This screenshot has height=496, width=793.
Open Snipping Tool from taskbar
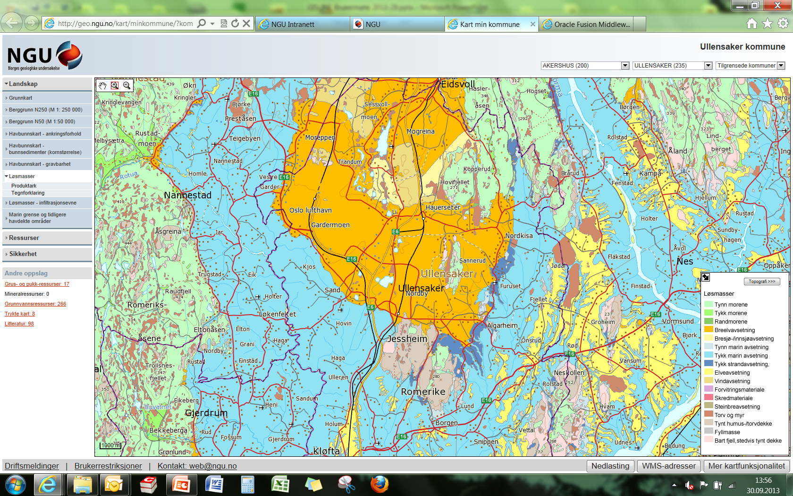pyautogui.click(x=346, y=485)
